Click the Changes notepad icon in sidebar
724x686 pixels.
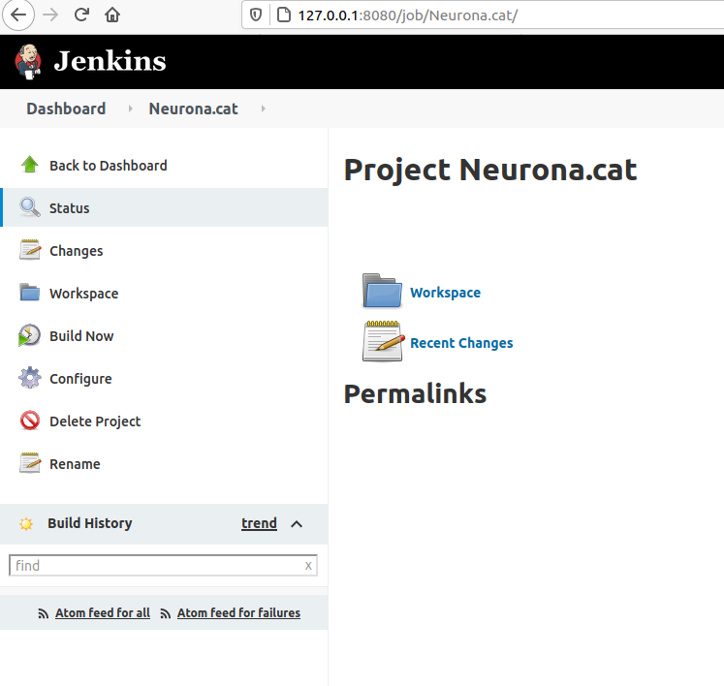tap(30, 250)
